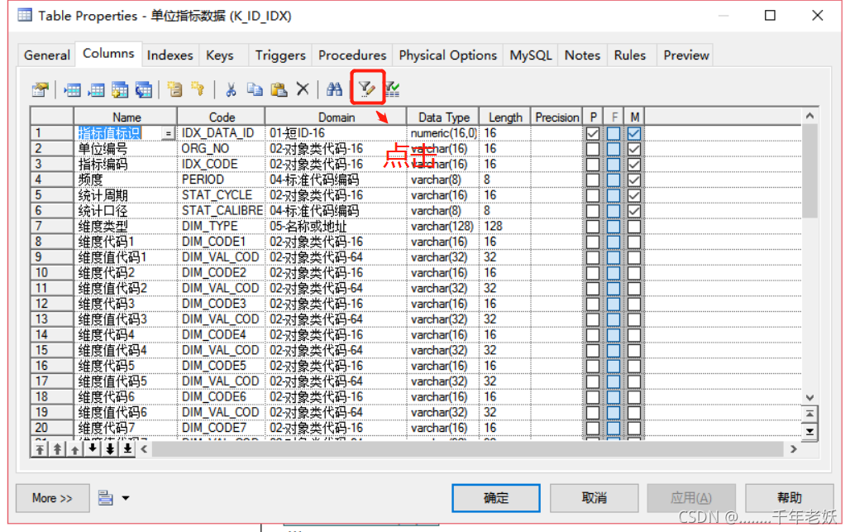
Task: Toggle Mandatory checkbox for the IDX_DATA_ID row
Action: point(634,133)
